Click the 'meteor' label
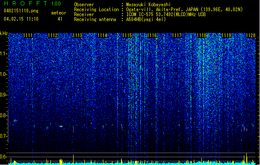Viewport: 260px width, 165px height. click(59, 13)
